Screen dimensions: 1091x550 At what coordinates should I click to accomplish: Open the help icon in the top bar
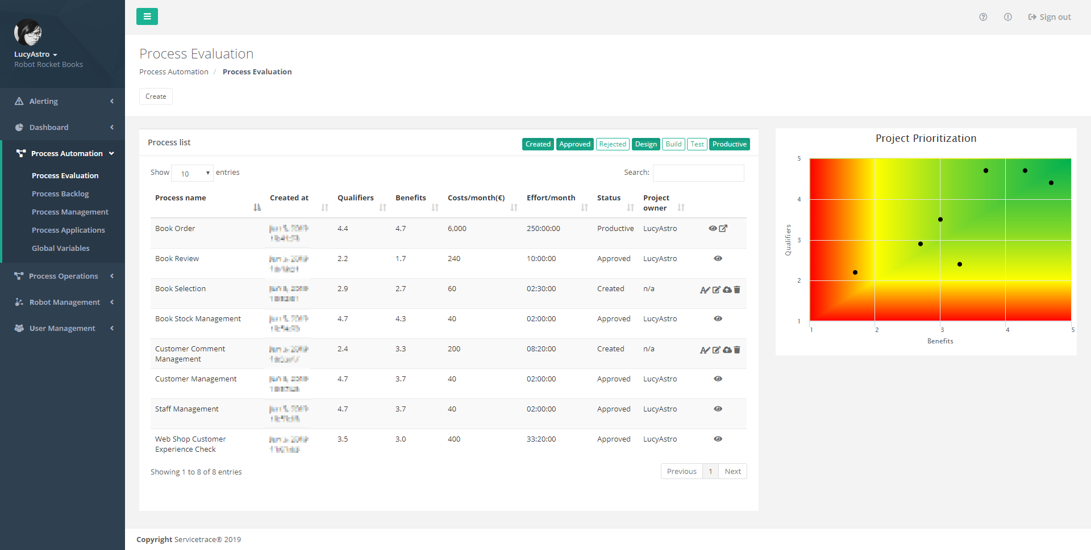tap(983, 17)
